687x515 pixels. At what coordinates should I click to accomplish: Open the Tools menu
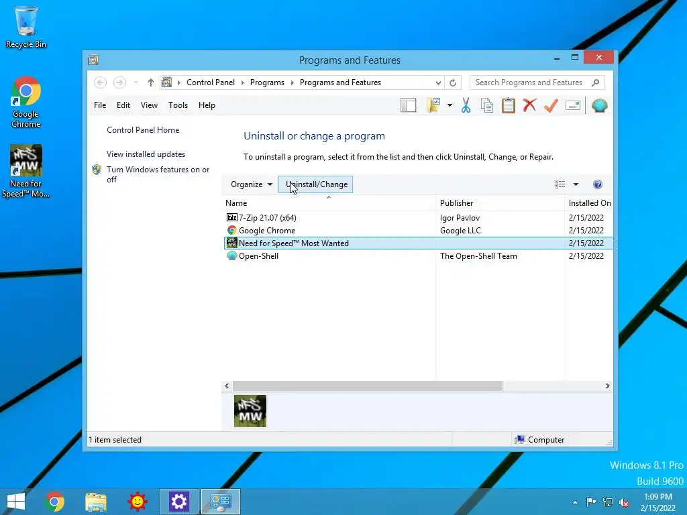[x=178, y=105]
